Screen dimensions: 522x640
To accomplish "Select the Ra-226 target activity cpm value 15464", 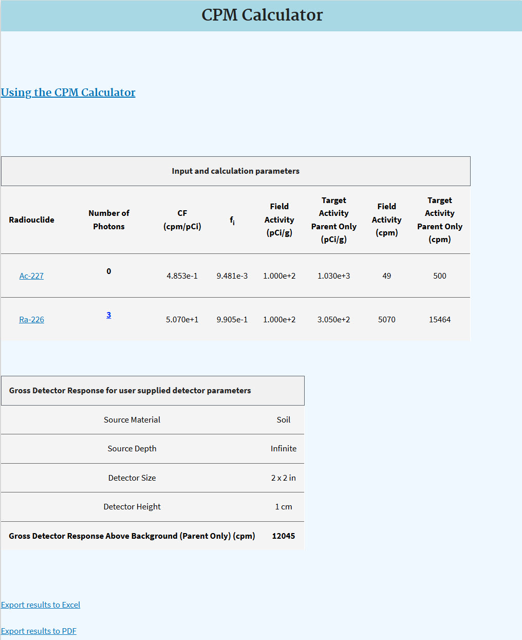I will click(x=439, y=320).
